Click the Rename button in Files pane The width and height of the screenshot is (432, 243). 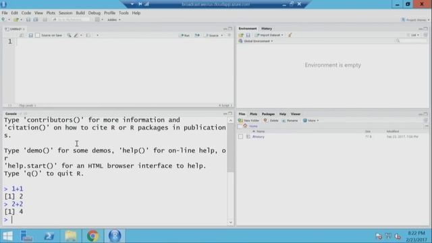290,121
